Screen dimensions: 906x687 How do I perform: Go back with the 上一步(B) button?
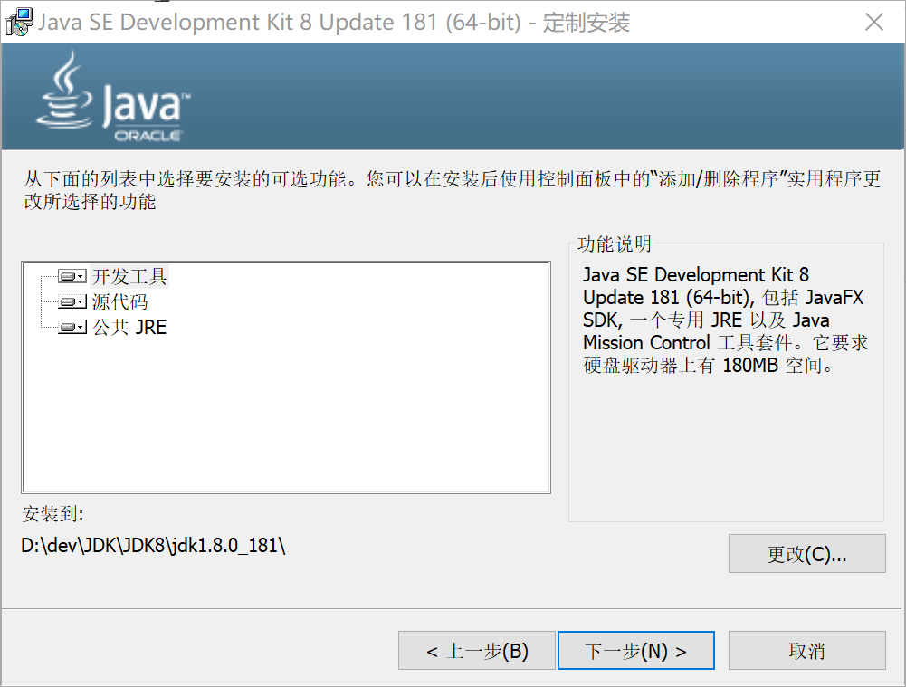[476, 651]
